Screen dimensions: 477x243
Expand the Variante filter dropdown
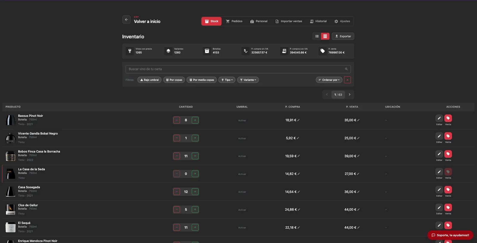(248, 80)
